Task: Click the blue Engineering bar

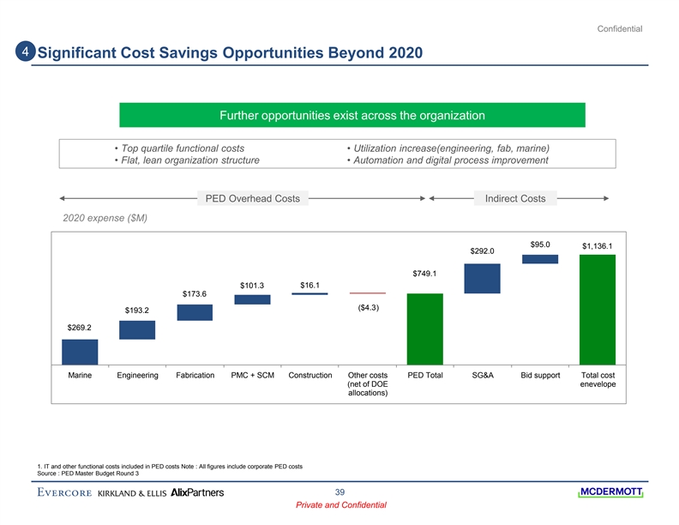Action: 137,329
